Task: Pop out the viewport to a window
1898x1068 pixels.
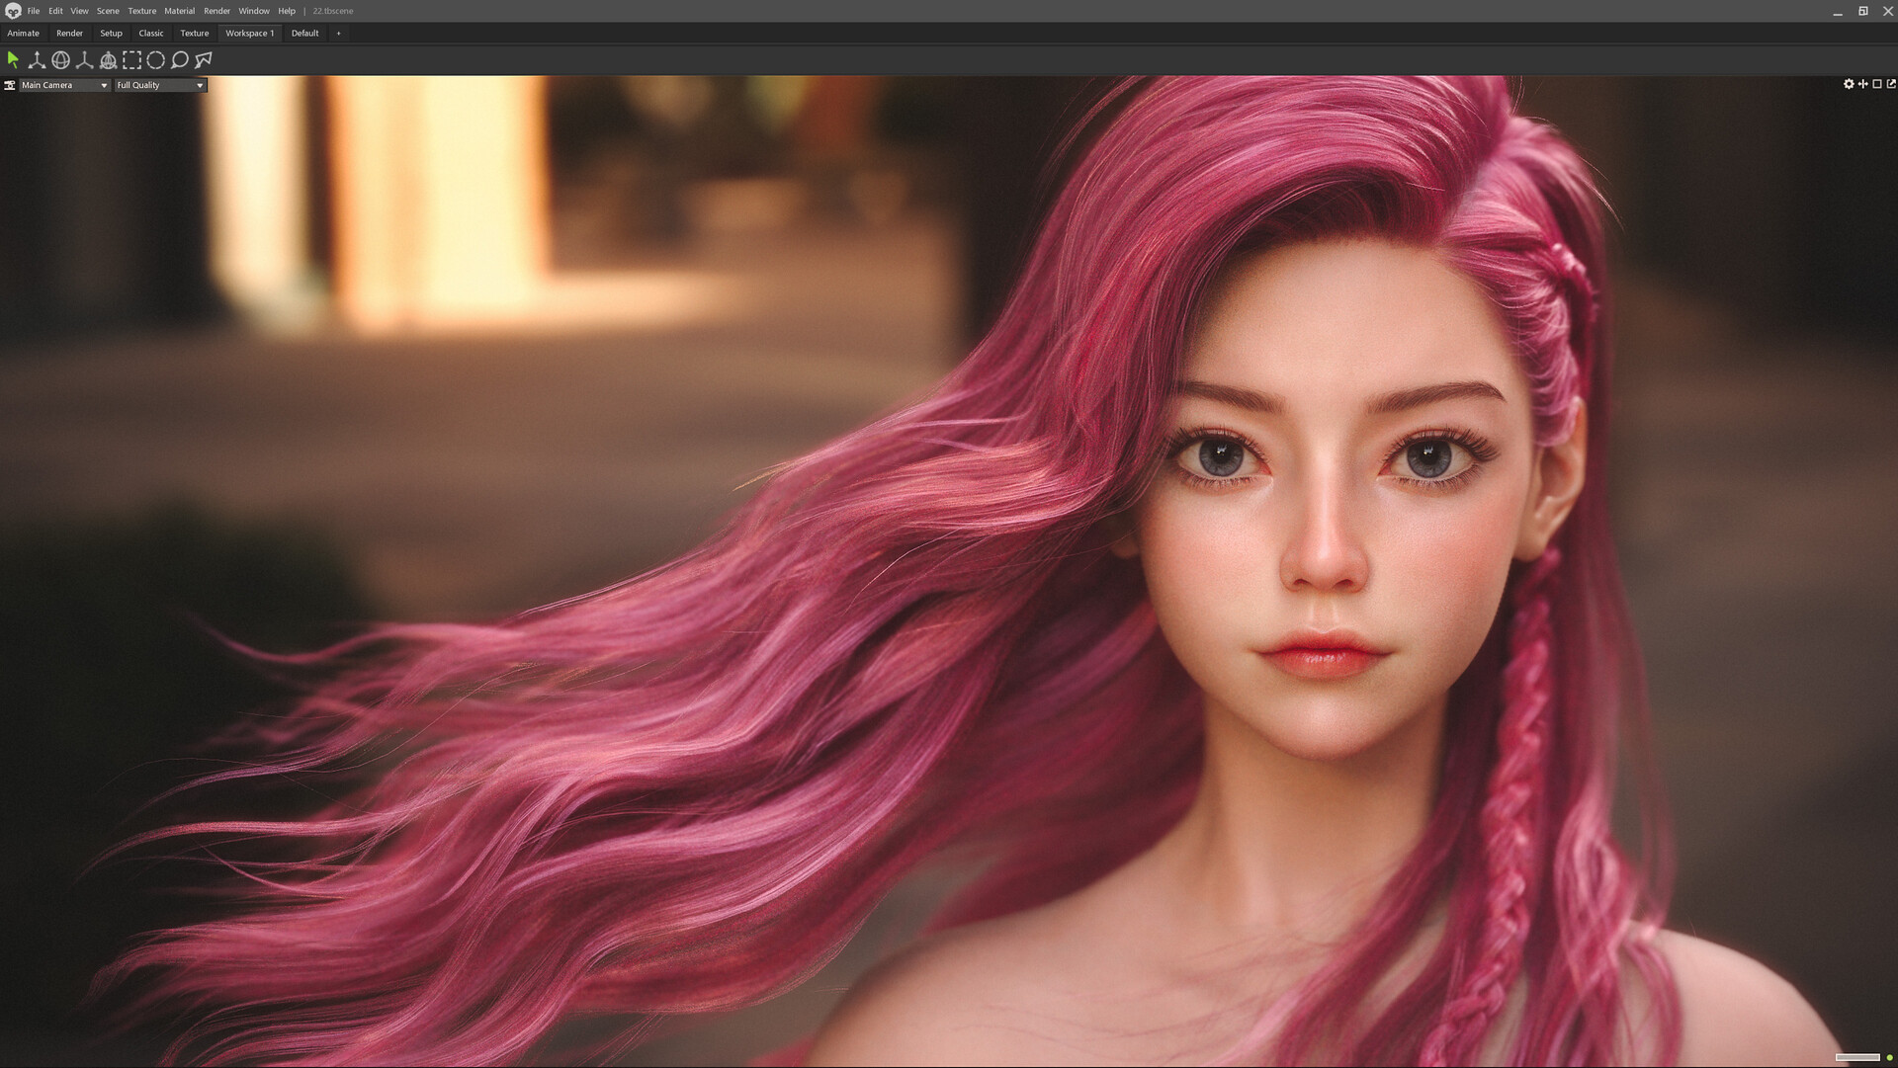Action: pyautogui.click(x=1891, y=84)
